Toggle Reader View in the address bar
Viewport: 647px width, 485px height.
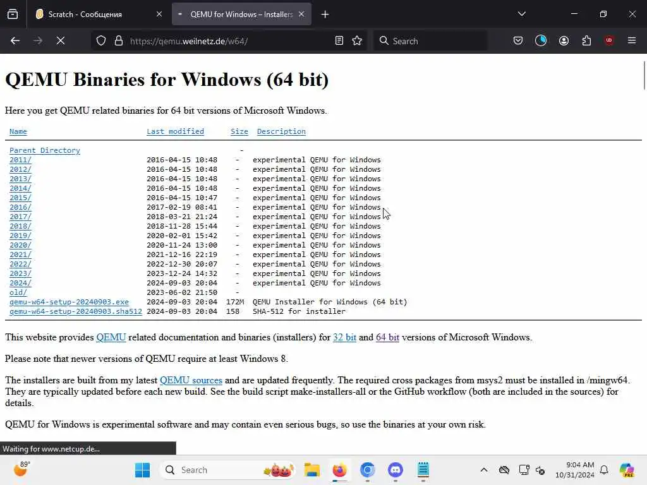coord(339,40)
